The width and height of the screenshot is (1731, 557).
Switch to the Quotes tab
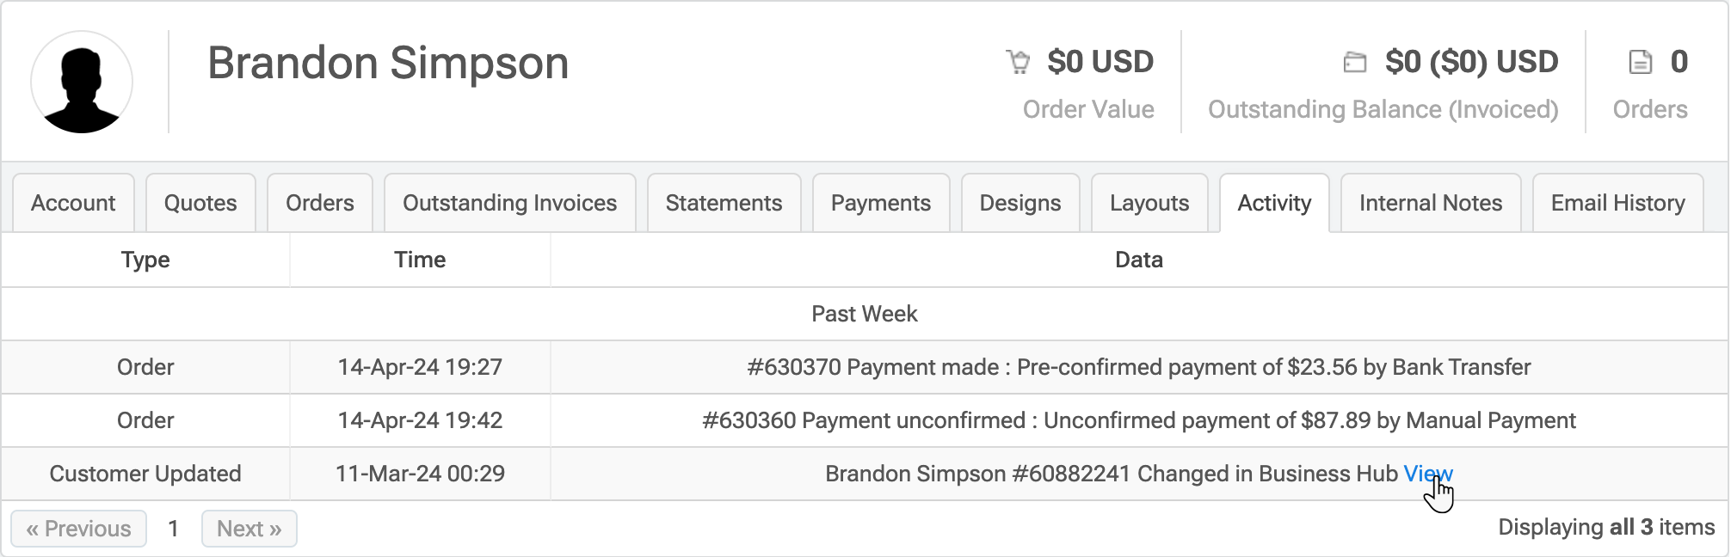click(200, 204)
